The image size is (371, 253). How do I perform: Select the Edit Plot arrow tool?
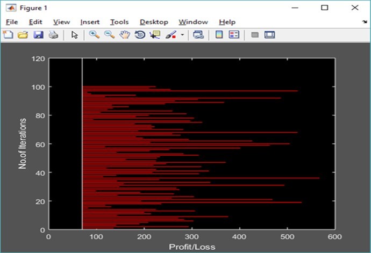coord(75,35)
